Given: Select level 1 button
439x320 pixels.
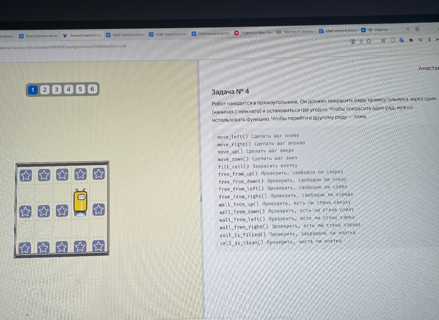Looking at the screenshot, I should point(33,90).
